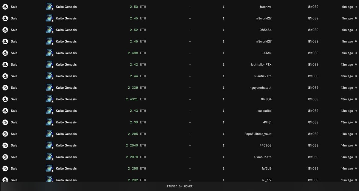The image size is (359, 191).
Task: Open buyer profile 085464
Action: click(266, 30)
